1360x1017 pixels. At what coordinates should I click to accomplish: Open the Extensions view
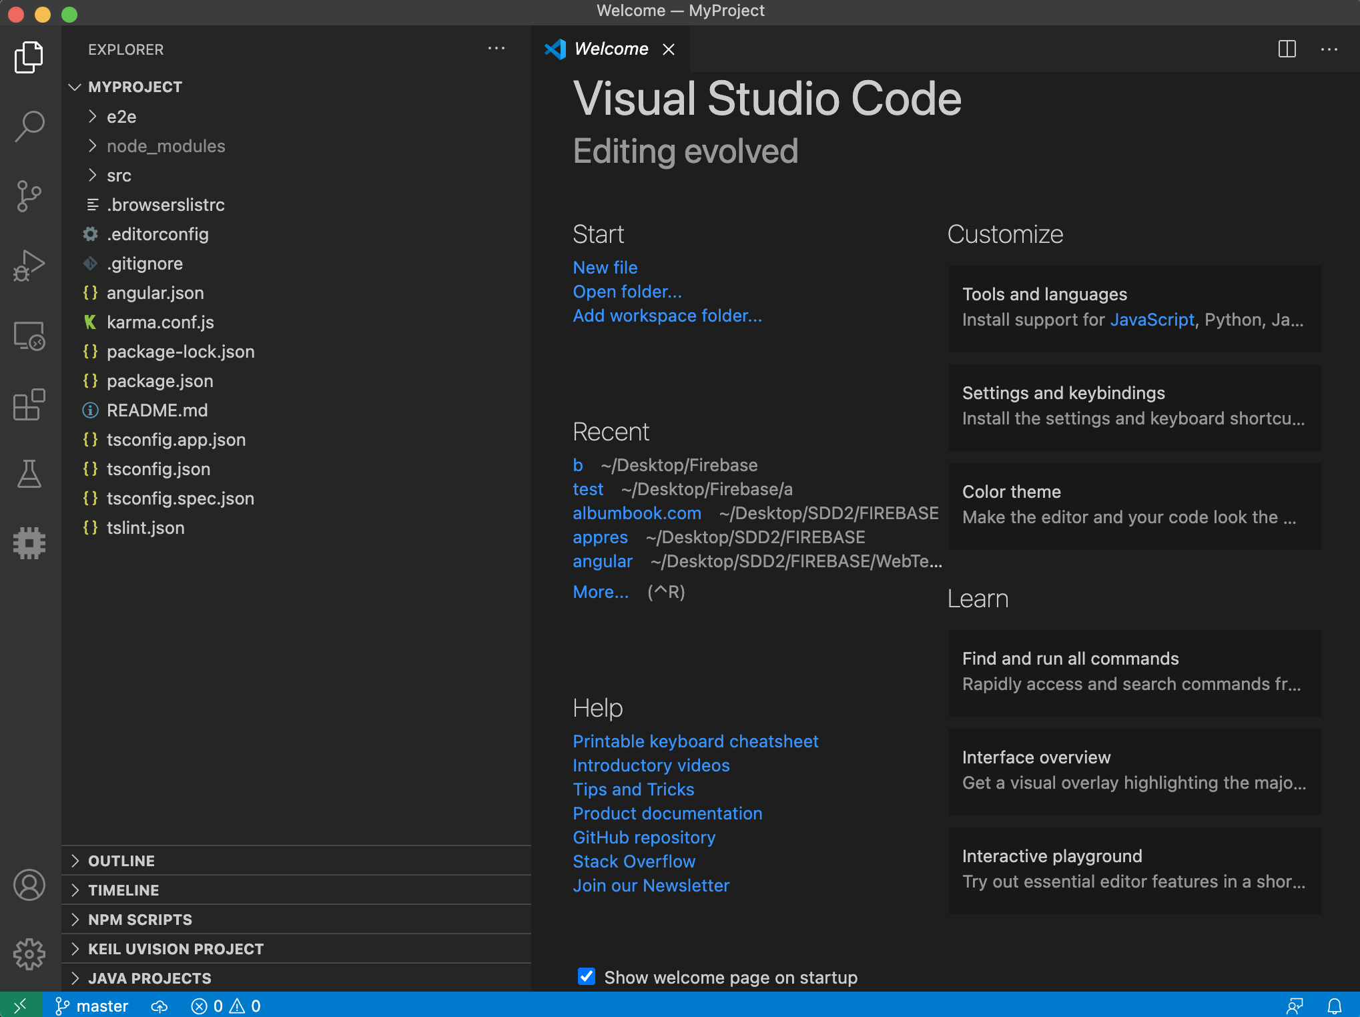click(x=29, y=404)
